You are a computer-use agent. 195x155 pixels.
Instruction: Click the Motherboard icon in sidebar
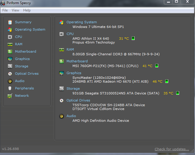(x=10, y=52)
